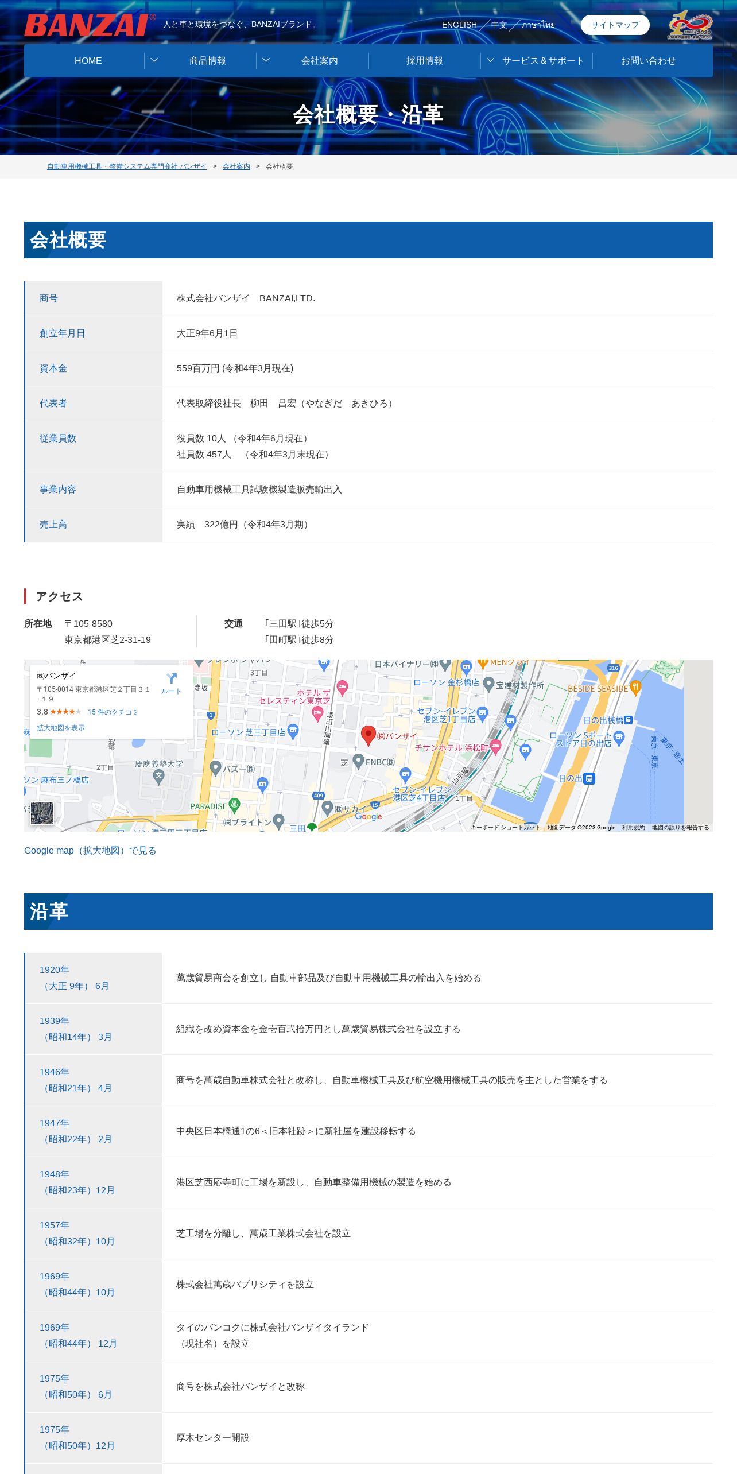Click the 「三田駅」徒歩5分 text
The image size is (737, 1474).
[298, 623]
